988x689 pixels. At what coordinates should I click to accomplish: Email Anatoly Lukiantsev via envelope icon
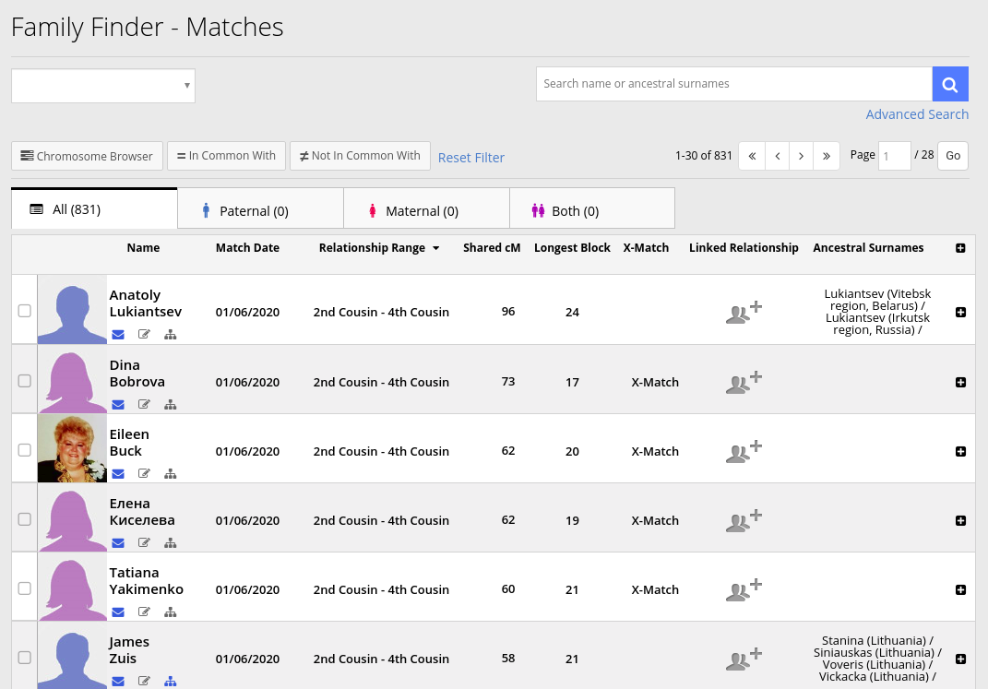click(x=118, y=335)
